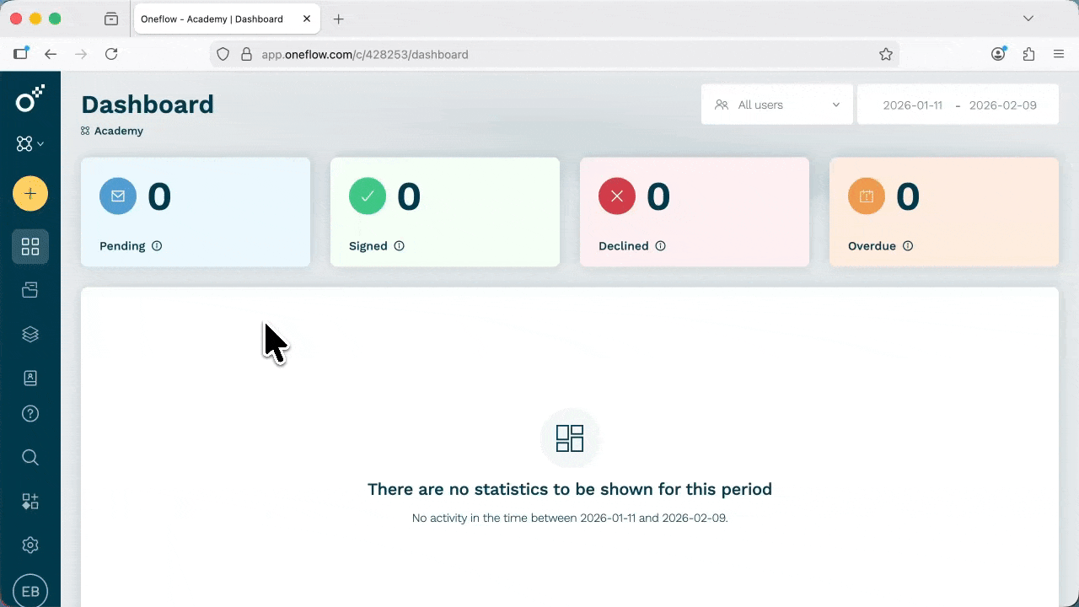Open the Marketplace apps icon in sidebar
The width and height of the screenshot is (1079, 607).
(30, 502)
